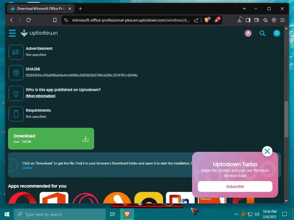The image size is (294, 220).
Task: Click the Uptodown logo
Action: tap(39, 33)
